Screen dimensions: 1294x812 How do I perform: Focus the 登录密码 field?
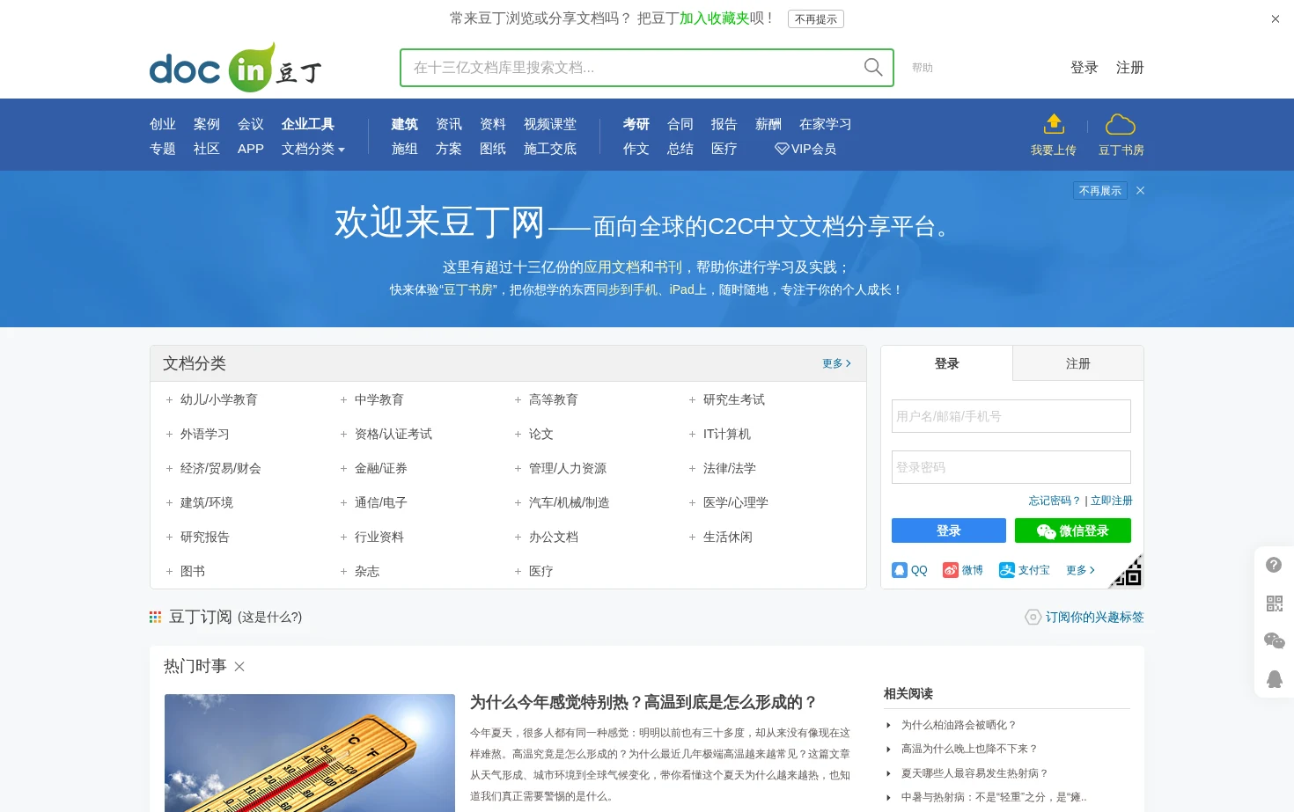pyautogui.click(x=1011, y=467)
